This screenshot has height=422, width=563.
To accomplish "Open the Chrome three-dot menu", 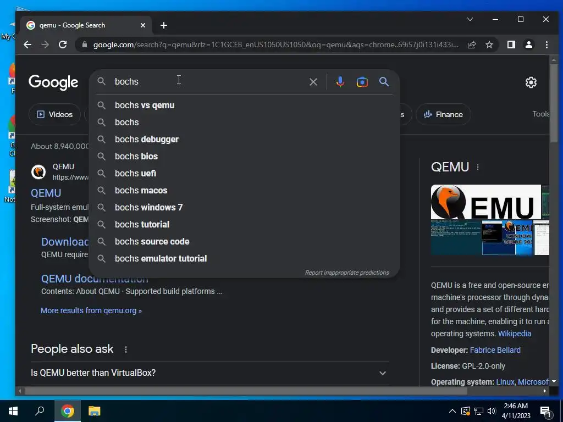I will [x=547, y=45].
